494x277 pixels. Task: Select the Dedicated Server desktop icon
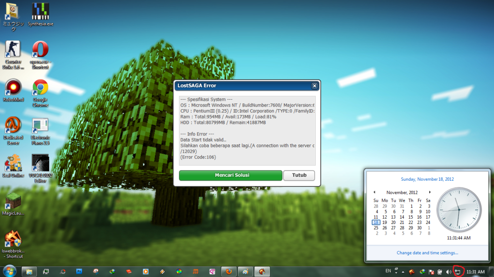[x=13, y=131]
